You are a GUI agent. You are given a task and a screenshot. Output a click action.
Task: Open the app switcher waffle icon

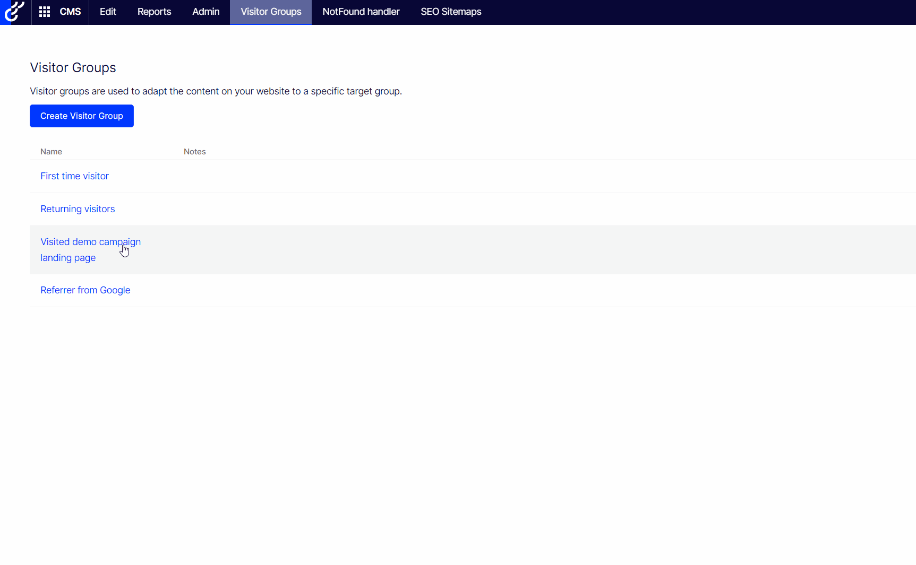(45, 12)
